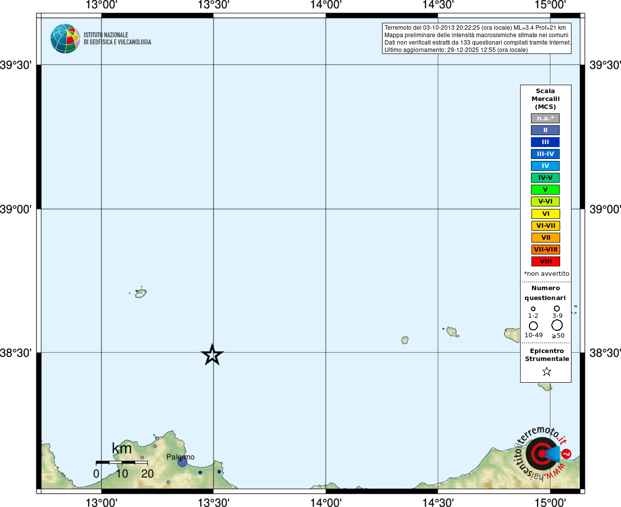
Task: Click the epicenter star on the map
Action: tap(212, 355)
